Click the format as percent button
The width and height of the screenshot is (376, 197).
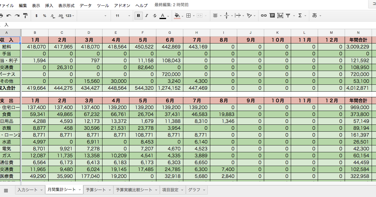[x=44, y=16]
